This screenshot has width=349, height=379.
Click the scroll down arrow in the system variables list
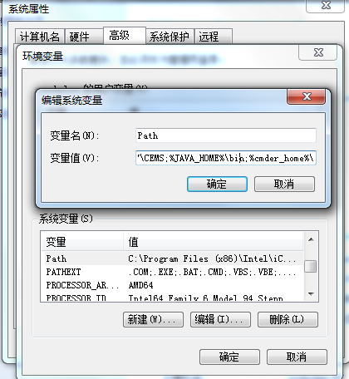(311, 293)
